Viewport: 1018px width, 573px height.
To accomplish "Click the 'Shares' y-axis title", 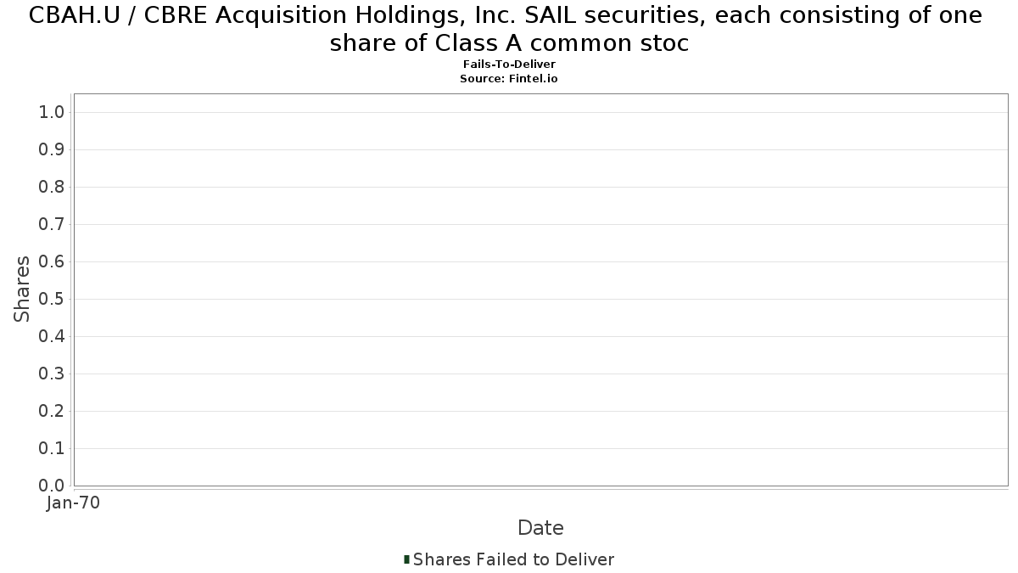I will 22,289.
